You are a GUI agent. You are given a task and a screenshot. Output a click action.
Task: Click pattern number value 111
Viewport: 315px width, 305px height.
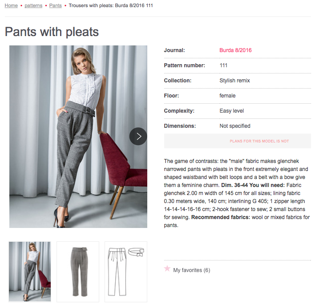point(223,65)
